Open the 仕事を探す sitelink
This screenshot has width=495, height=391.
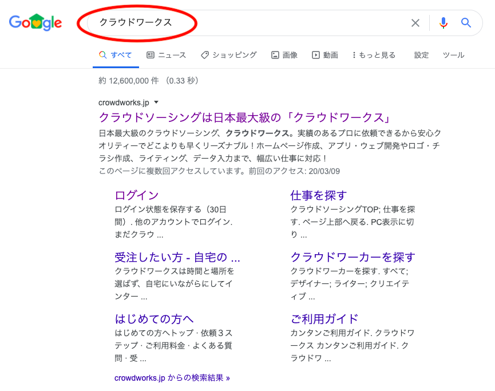point(319,195)
